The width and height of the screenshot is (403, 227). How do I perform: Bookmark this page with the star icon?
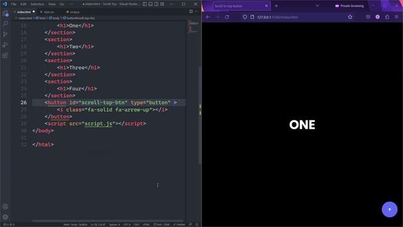click(350, 17)
